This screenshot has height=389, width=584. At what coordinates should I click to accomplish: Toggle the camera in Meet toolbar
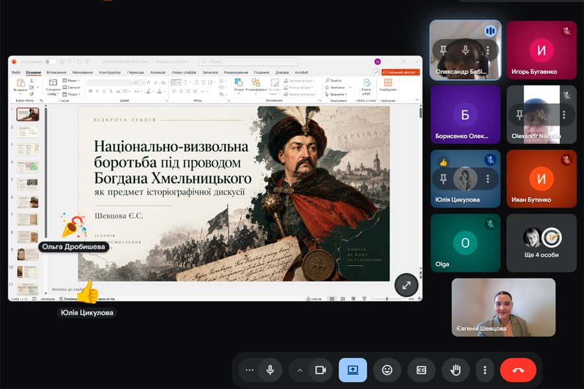click(x=321, y=370)
